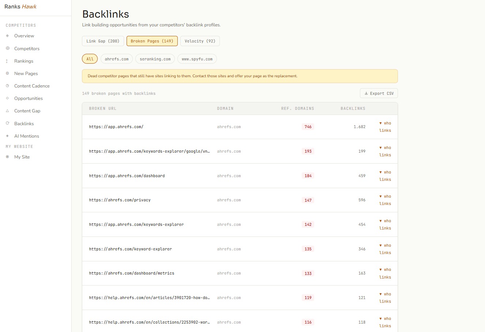485x332 pixels.
Task: Click the New Pages sidebar icon
Action: (7, 74)
